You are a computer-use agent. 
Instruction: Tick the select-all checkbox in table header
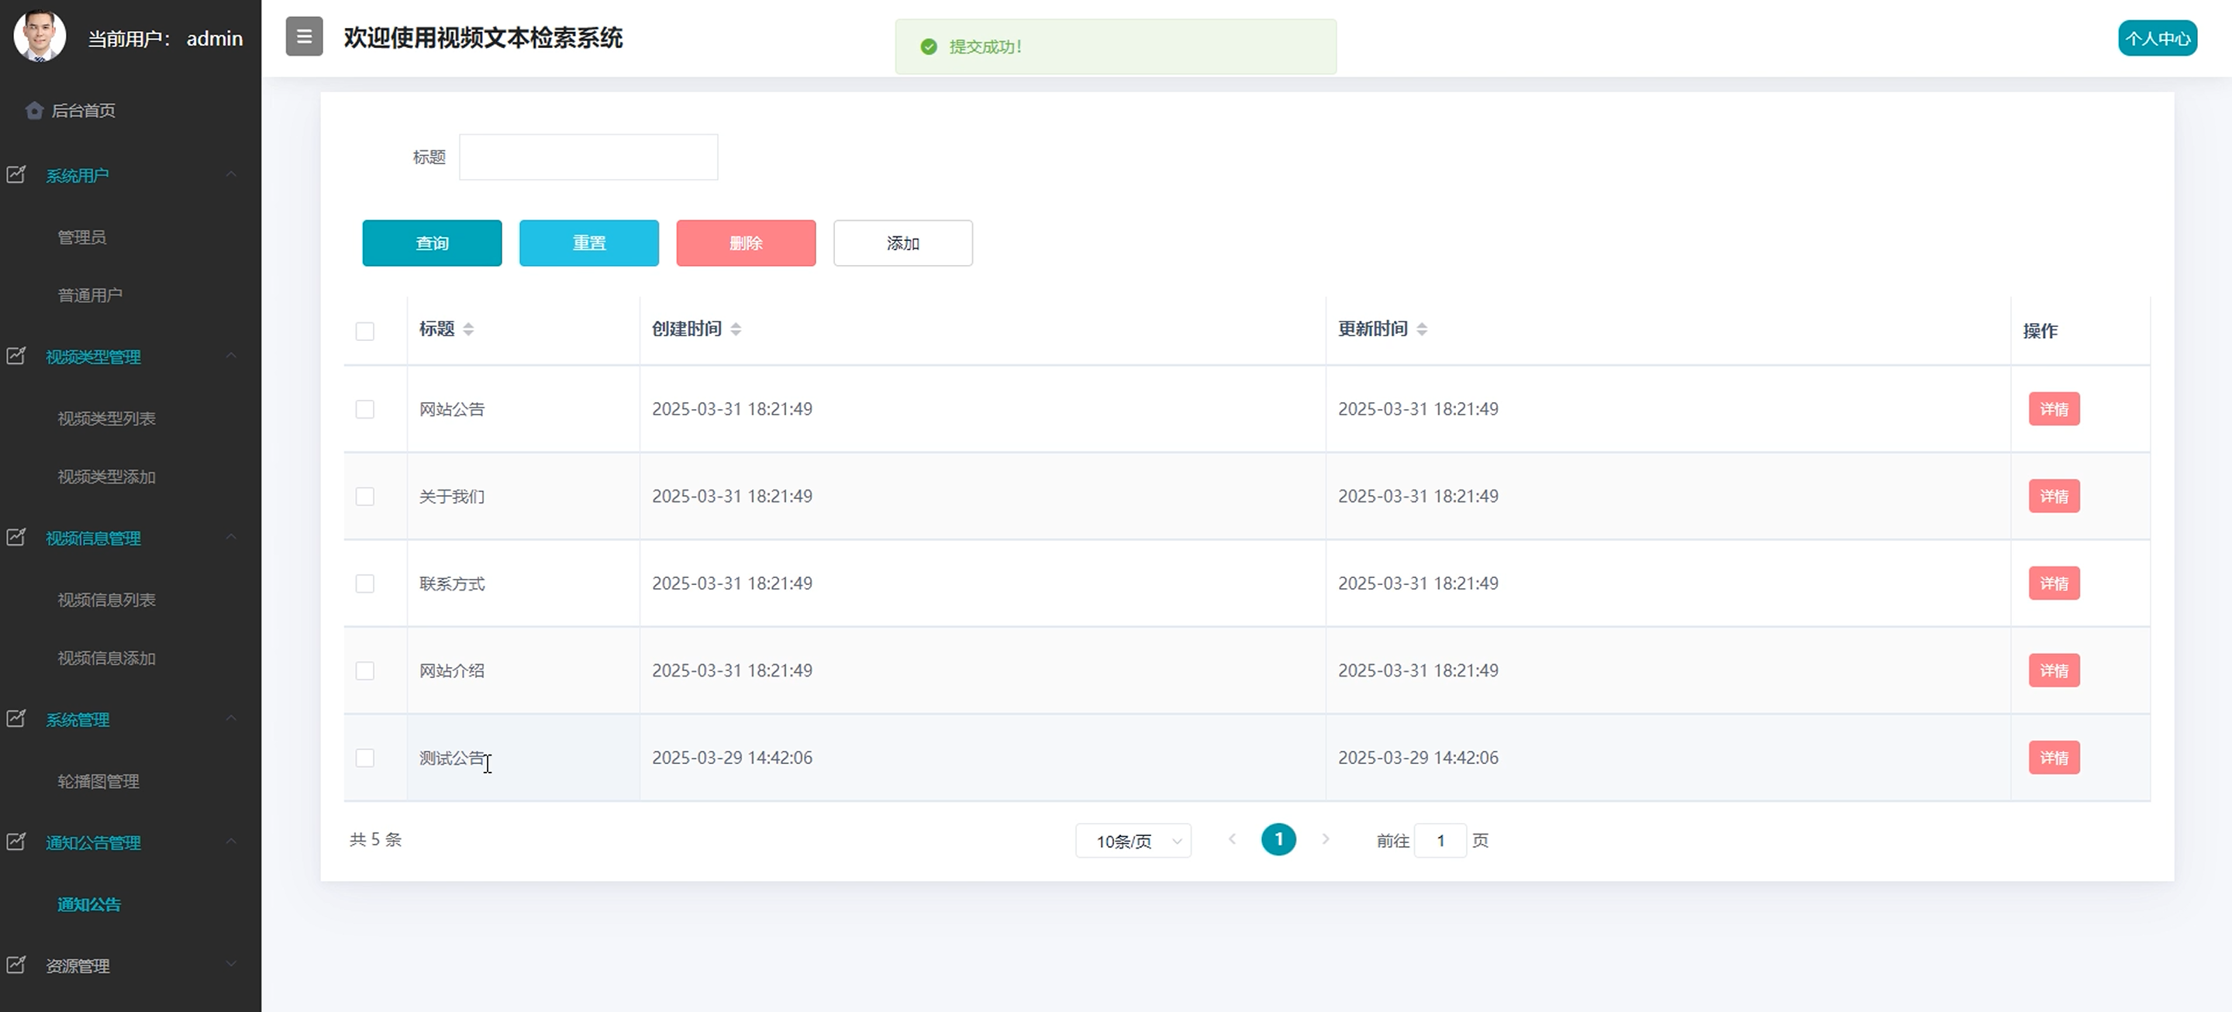tap(365, 331)
